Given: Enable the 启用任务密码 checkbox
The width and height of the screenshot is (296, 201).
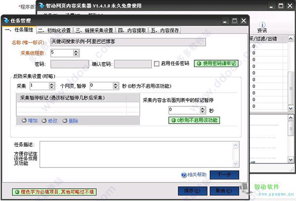Looking at the screenshot, I should pyautogui.click(x=157, y=64).
